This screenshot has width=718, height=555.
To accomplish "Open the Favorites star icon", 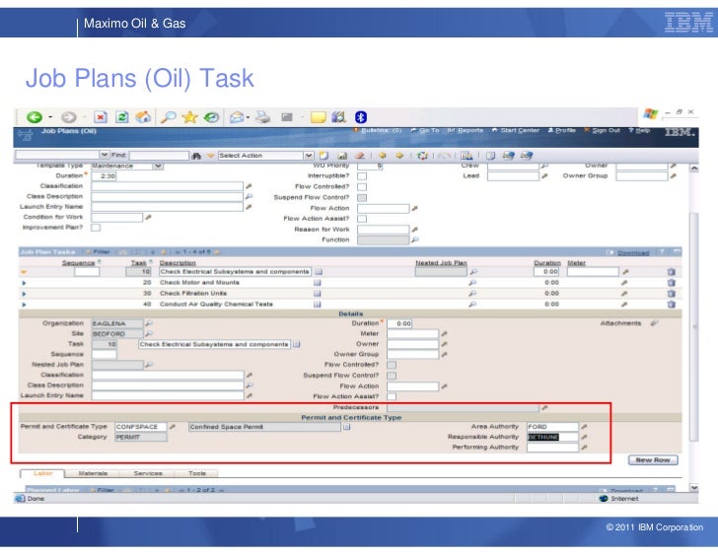I will pos(189,117).
